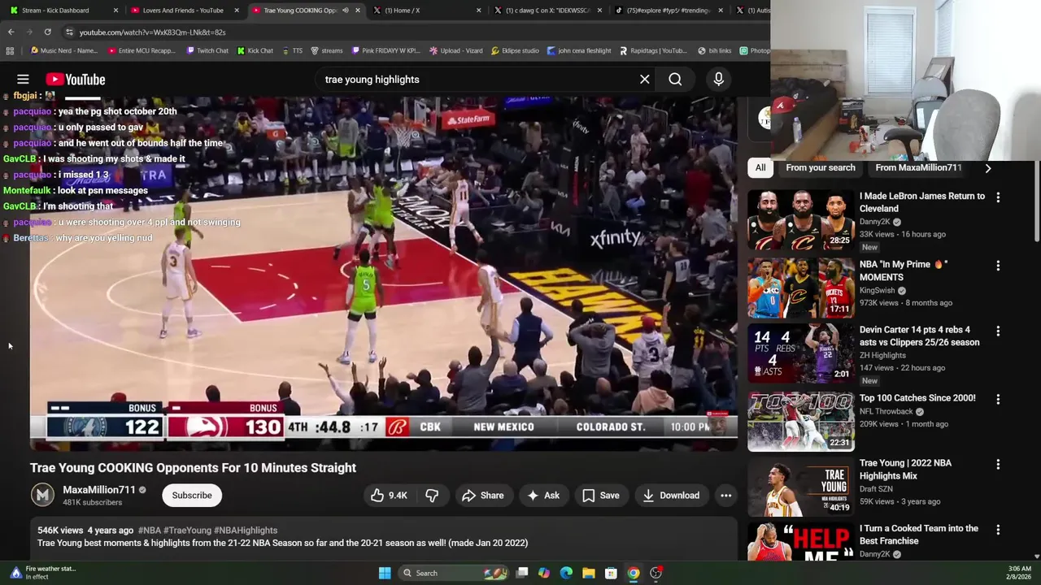
Task: Start voice search with the microphone icon
Action: tap(718, 80)
